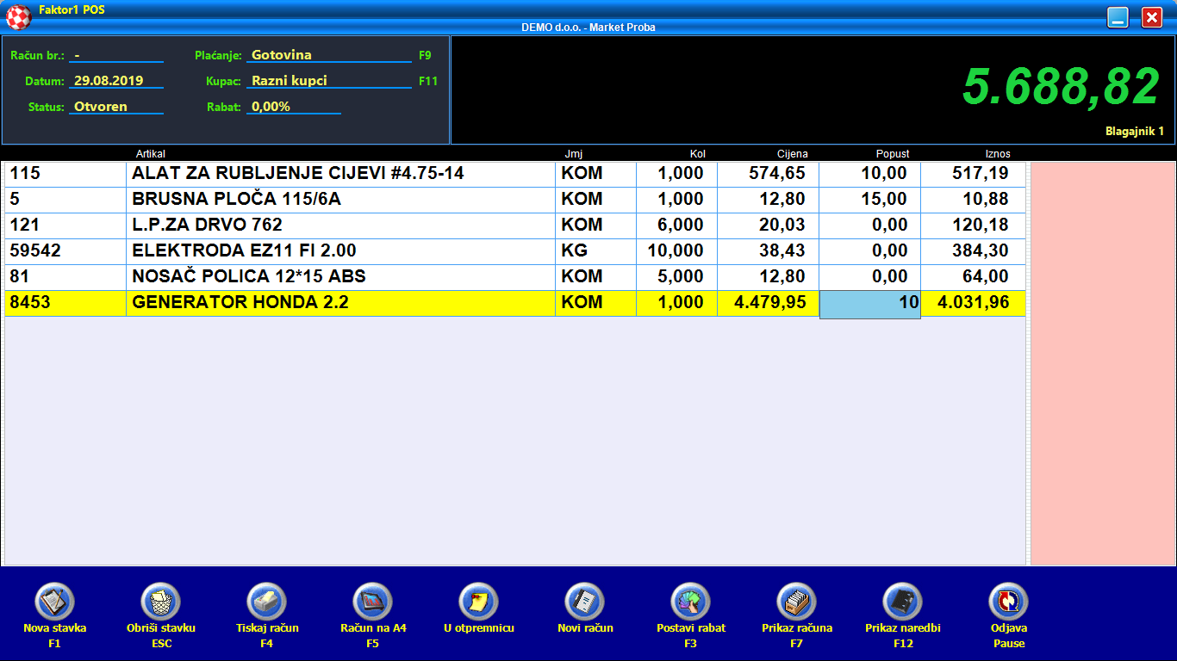1177x661 pixels.
Task: Select the ELEKTRODA EZ11 FI 2.00 row
Action: click(340, 251)
